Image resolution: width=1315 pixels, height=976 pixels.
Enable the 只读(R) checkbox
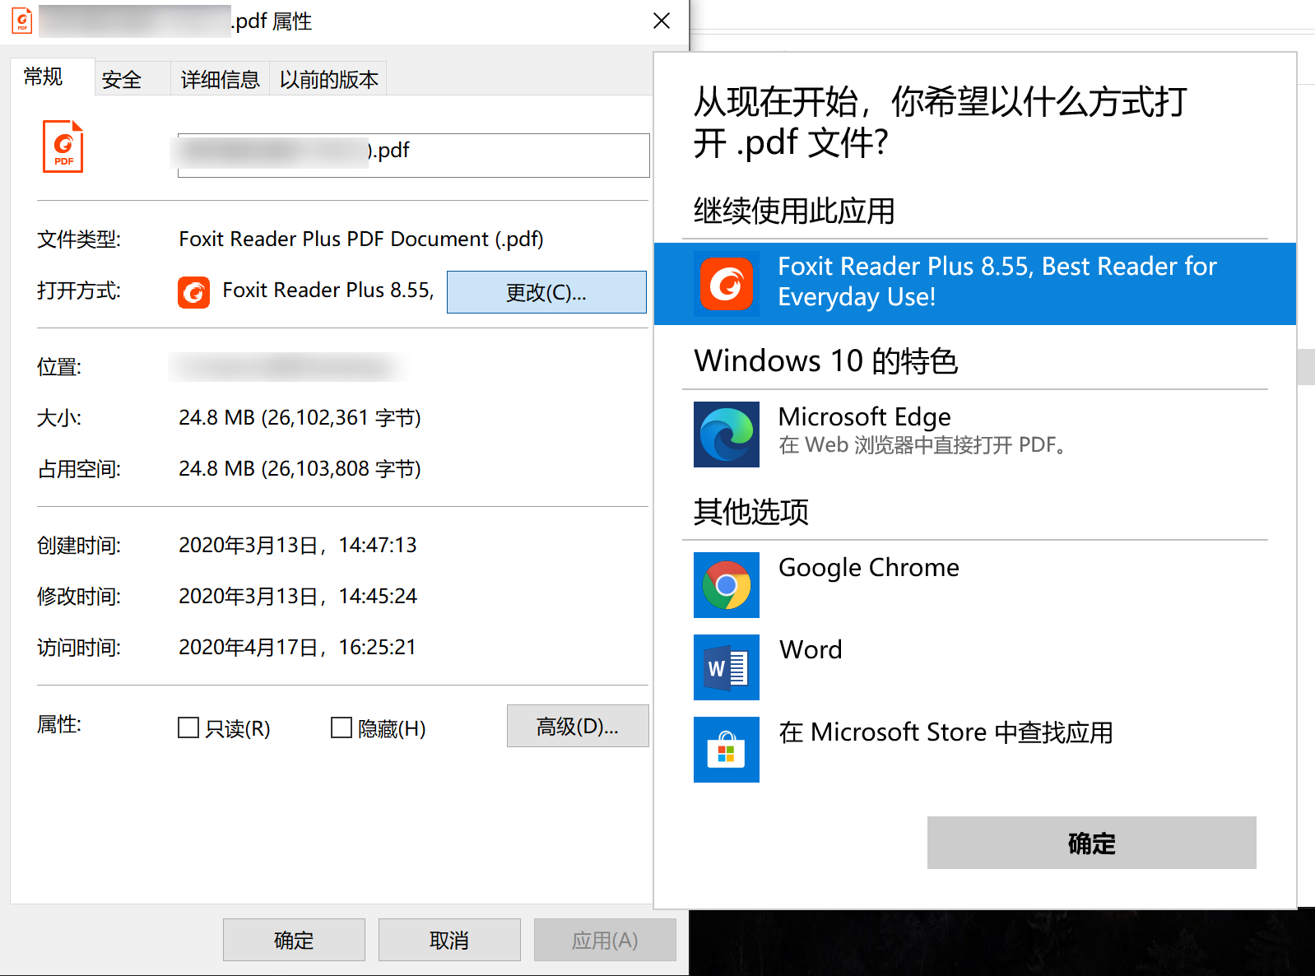pos(188,727)
